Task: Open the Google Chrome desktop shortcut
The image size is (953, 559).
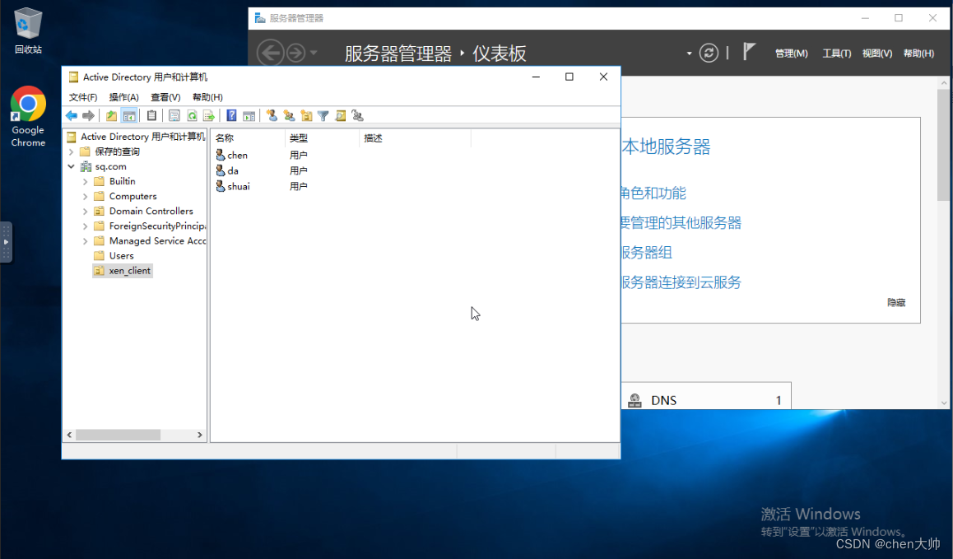Action: 28,117
